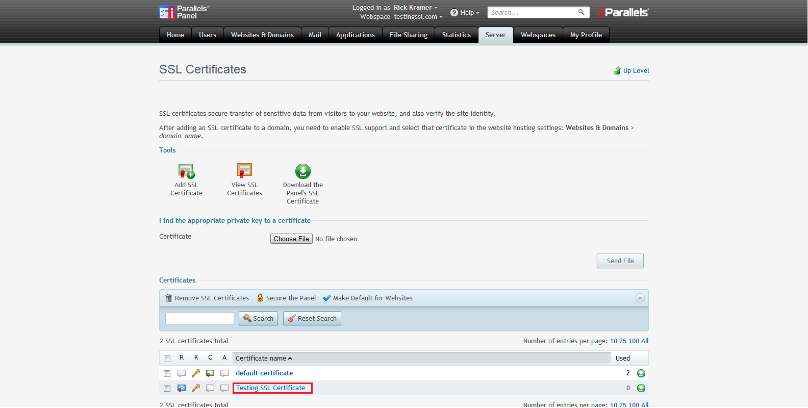Click the CA certificate icon for Testing SSL Certificate
The width and height of the screenshot is (808, 408).
[x=224, y=388]
